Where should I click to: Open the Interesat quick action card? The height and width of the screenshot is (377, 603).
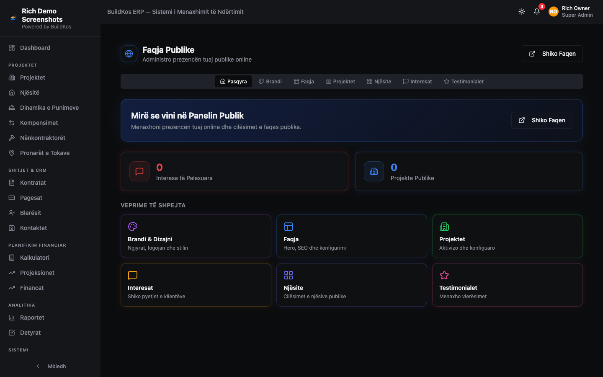click(196, 285)
